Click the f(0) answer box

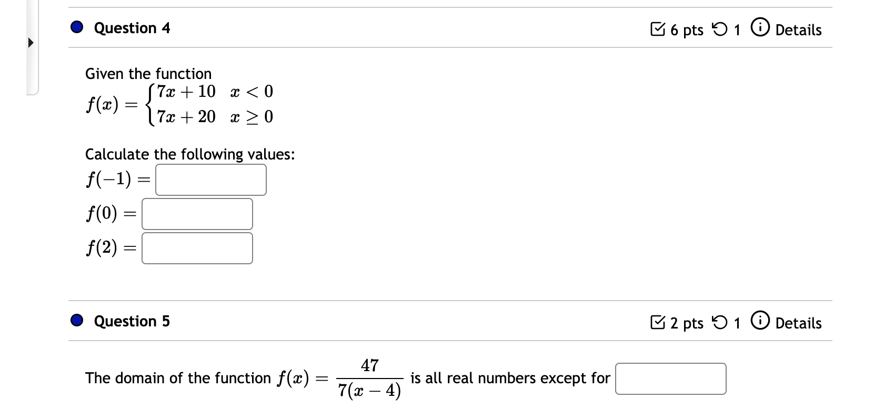tap(197, 214)
